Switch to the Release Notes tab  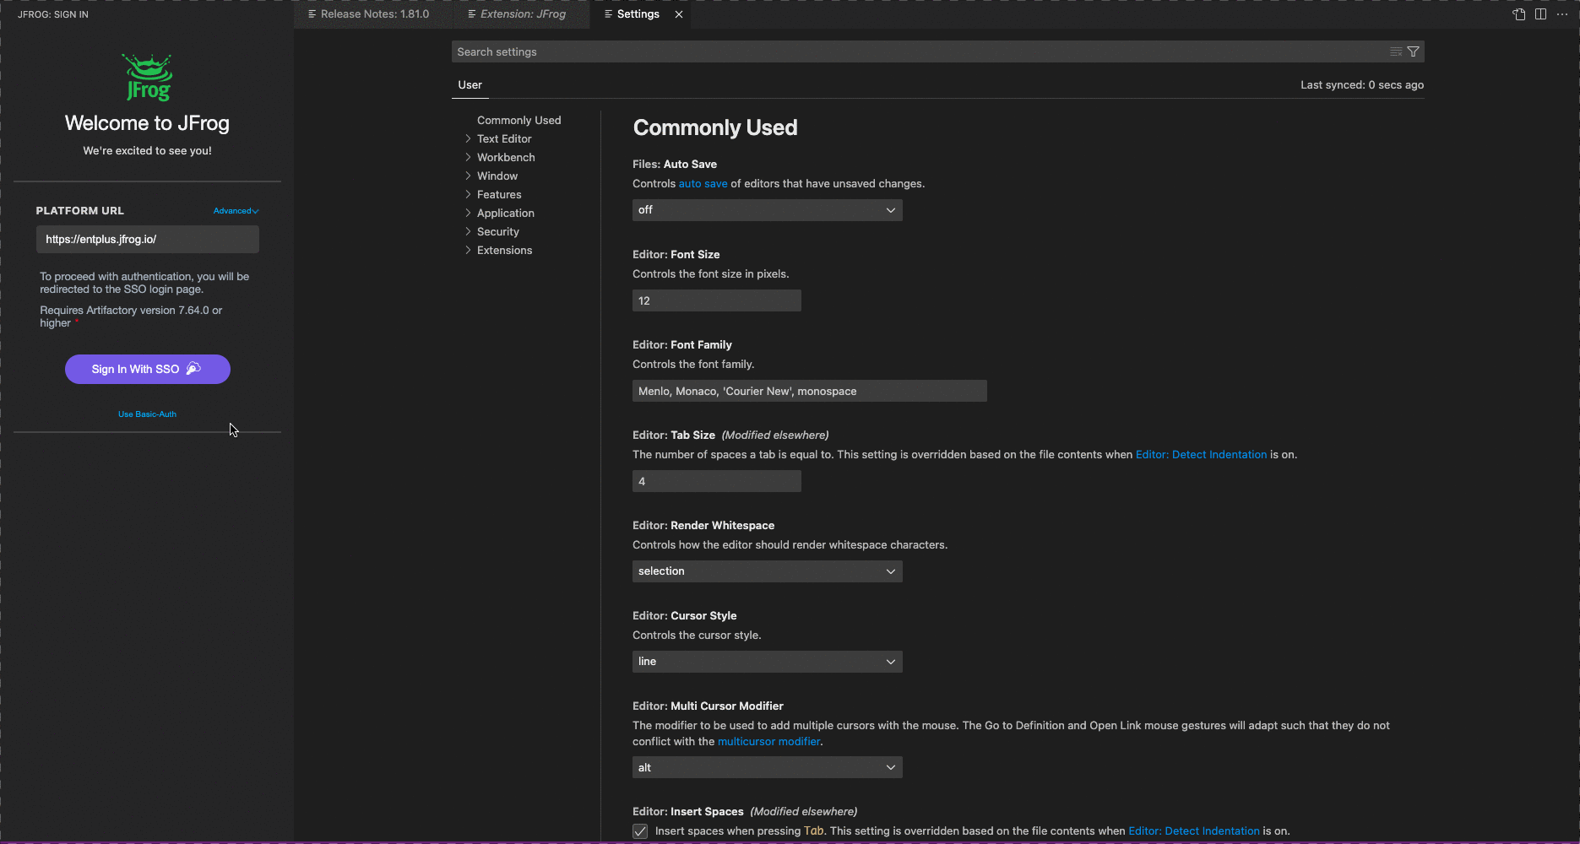click(369, 14)
